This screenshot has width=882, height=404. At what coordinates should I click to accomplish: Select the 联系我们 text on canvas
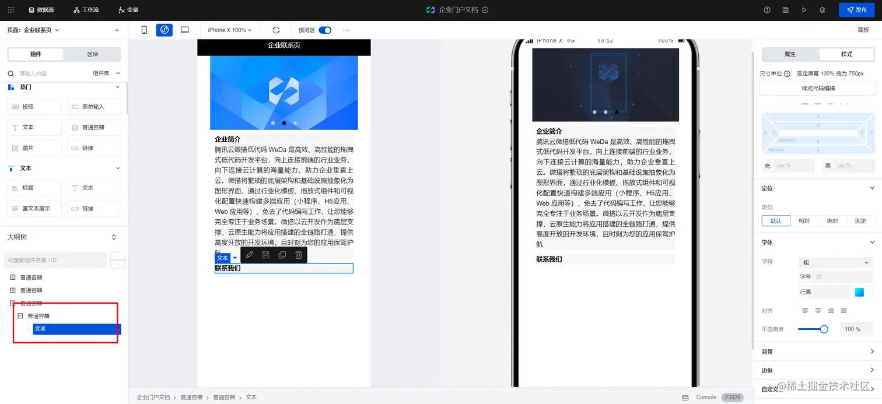(228, 268)
